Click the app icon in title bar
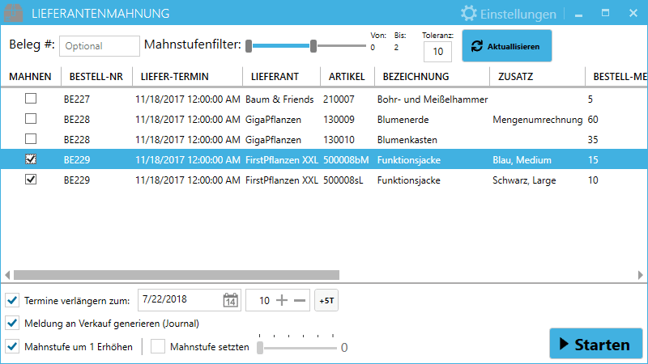648x364 pixels. click(x=14, y=14)
